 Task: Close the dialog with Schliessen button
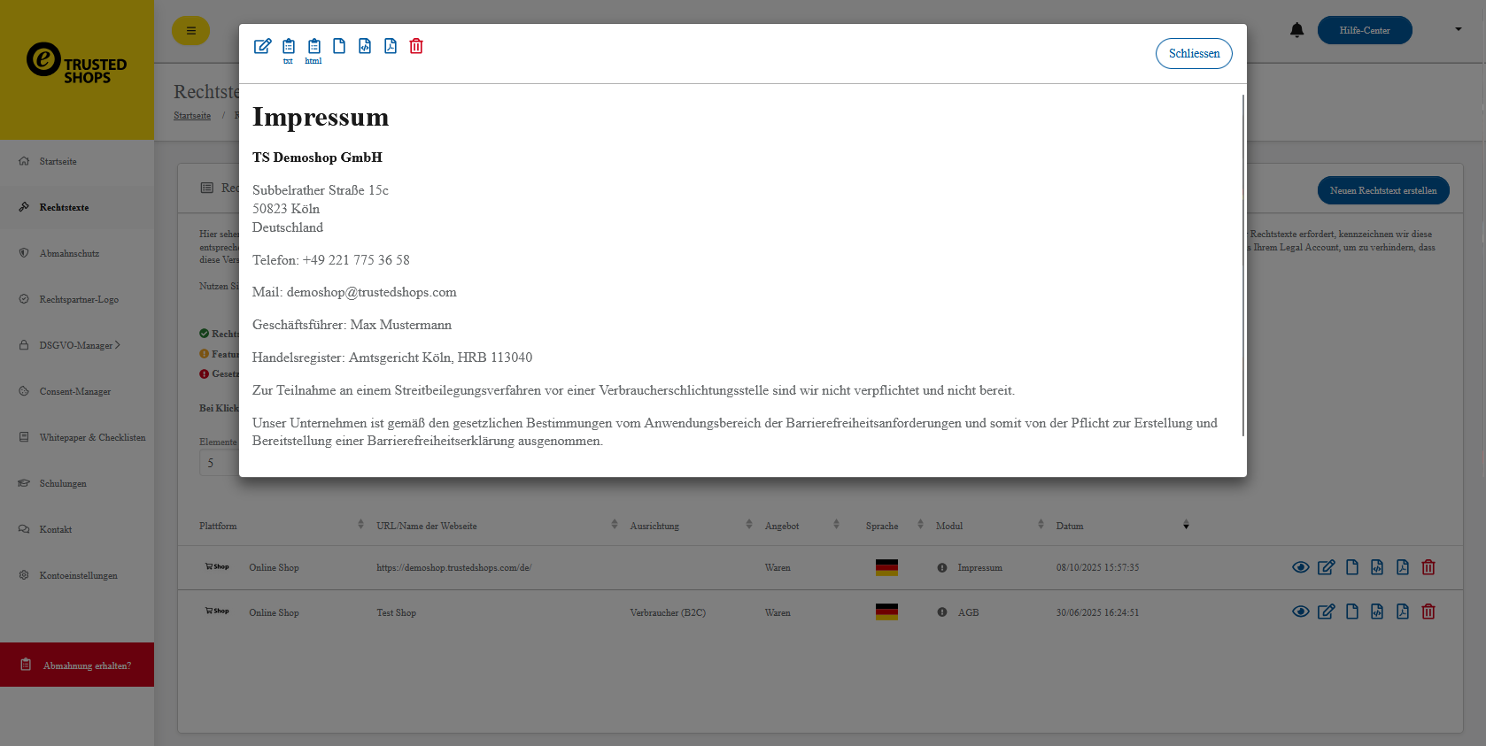click(x=1193, y=53)
